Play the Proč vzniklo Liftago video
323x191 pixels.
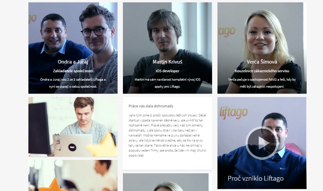(x=262, y=143)
